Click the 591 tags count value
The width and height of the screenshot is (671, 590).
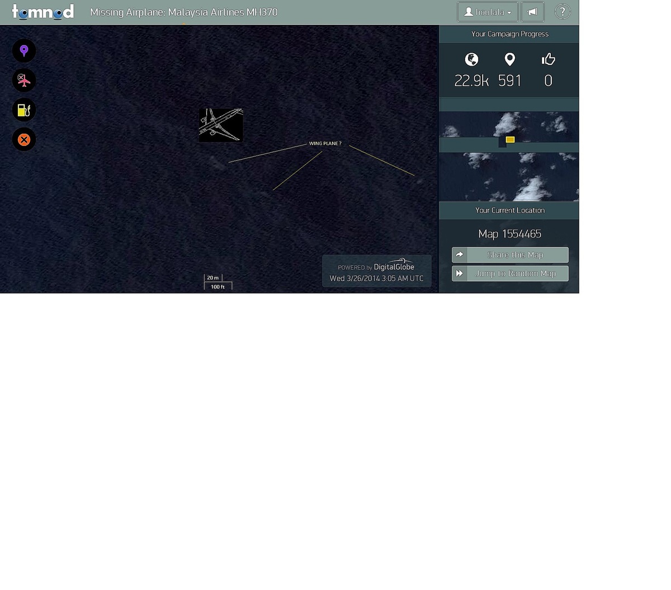coord(510,81)
